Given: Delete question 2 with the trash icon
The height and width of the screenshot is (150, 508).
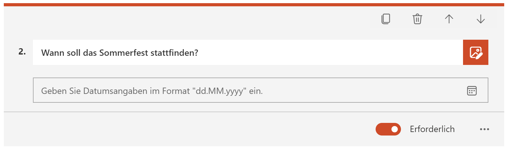Looking at the screenshot, I should [x=417, y=19].
